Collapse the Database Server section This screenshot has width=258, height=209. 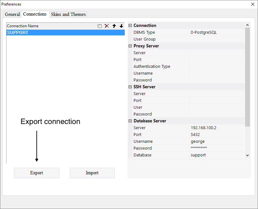pyautogui.click(x=130, y=121)
